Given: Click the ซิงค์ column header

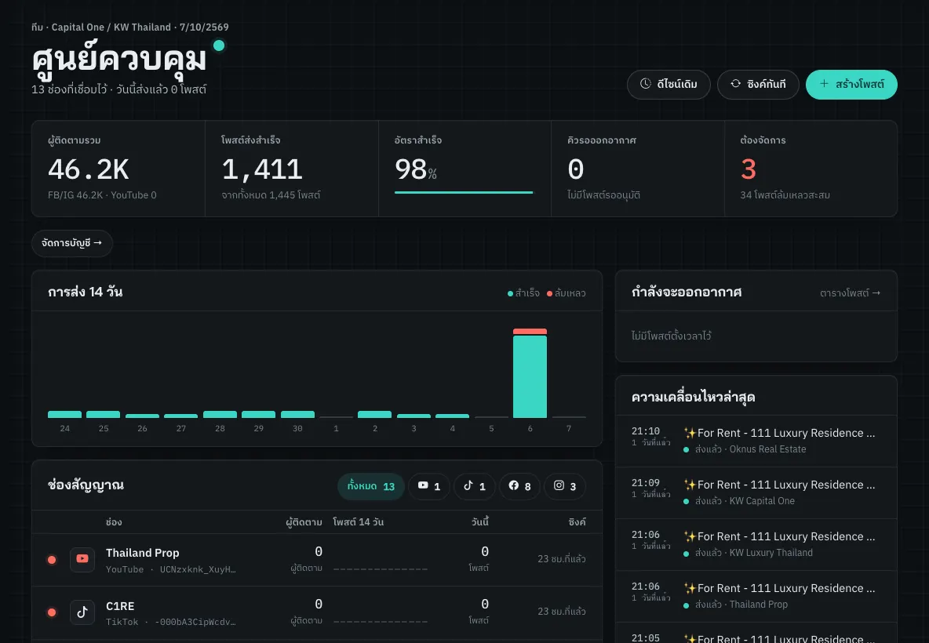Looking at the screenshot, I should [x=577, y=522].
